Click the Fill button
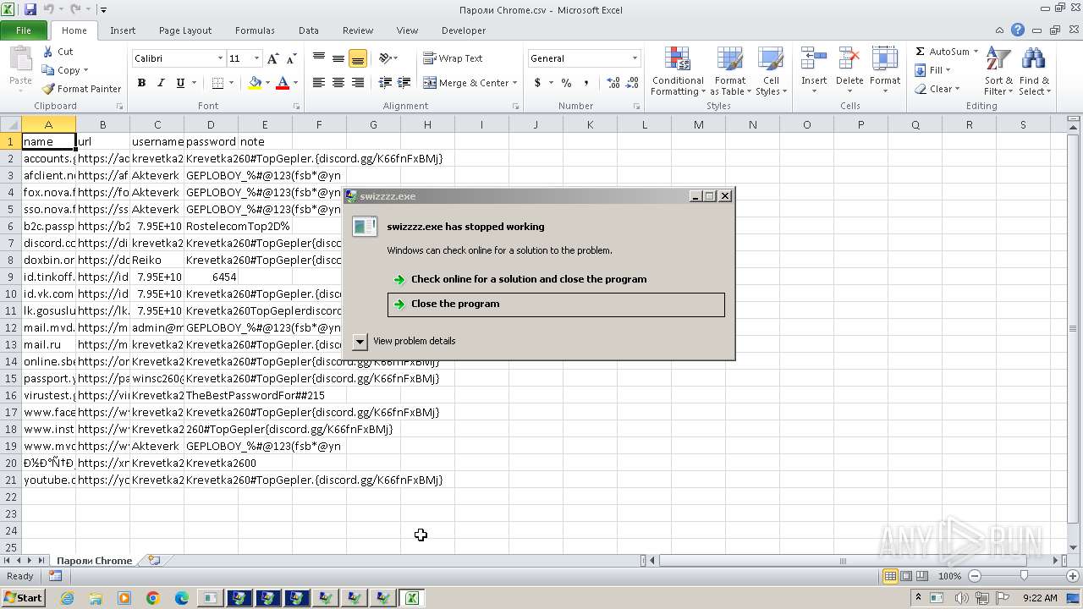The height and width of the screenshot is (609, 1083). (x=932, y=70)
